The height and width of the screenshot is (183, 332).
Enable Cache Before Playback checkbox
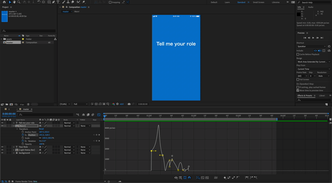point(298,54)
